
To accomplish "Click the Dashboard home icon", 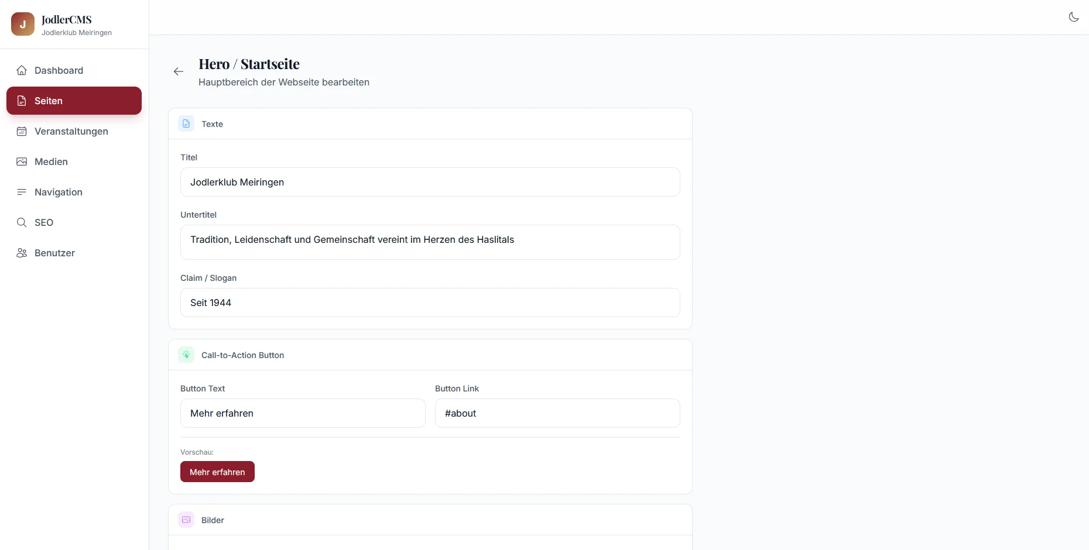I will [x=22, y=70].
